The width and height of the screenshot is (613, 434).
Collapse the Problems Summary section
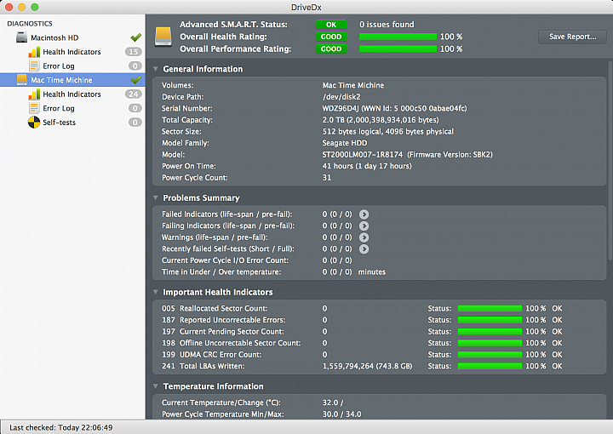[156, 197]
